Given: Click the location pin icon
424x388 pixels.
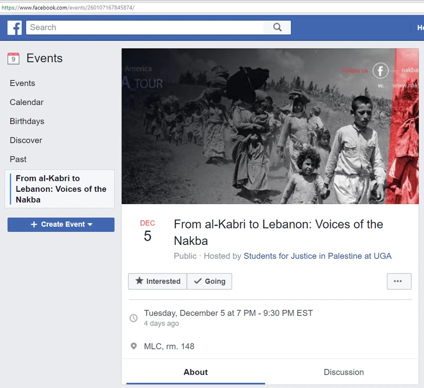Looking at the screenshot, I should click(x=134, y=347).
